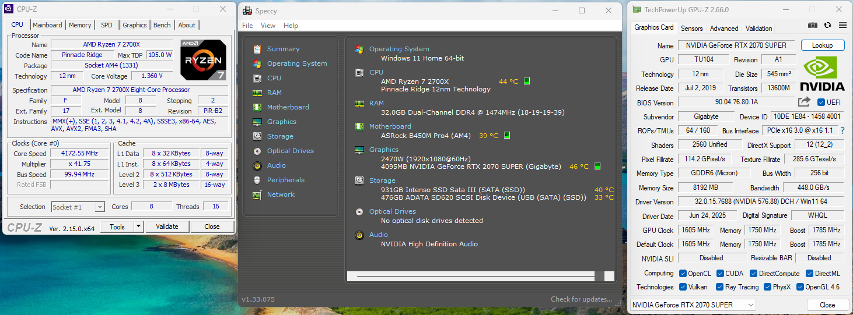The image size is (853, 315).
Task: Open Socket #1 selection dropdown in CPU-Z
Action: click(78, 207)
